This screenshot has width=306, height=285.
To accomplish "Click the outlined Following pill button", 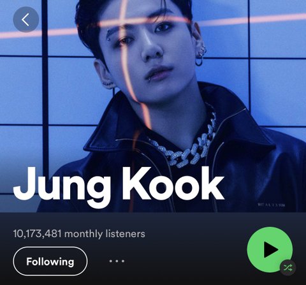I will coord(50,261).
